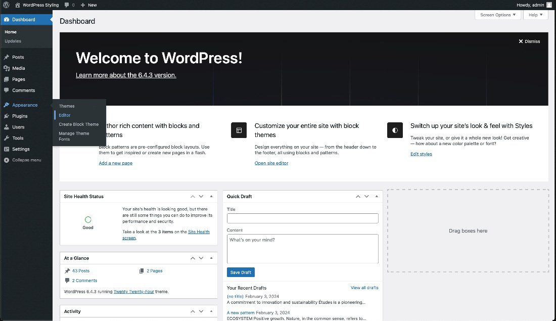This screenshot has width=556, height=321.
Task: Open the Settings menu label
Action: coord(21,149)
